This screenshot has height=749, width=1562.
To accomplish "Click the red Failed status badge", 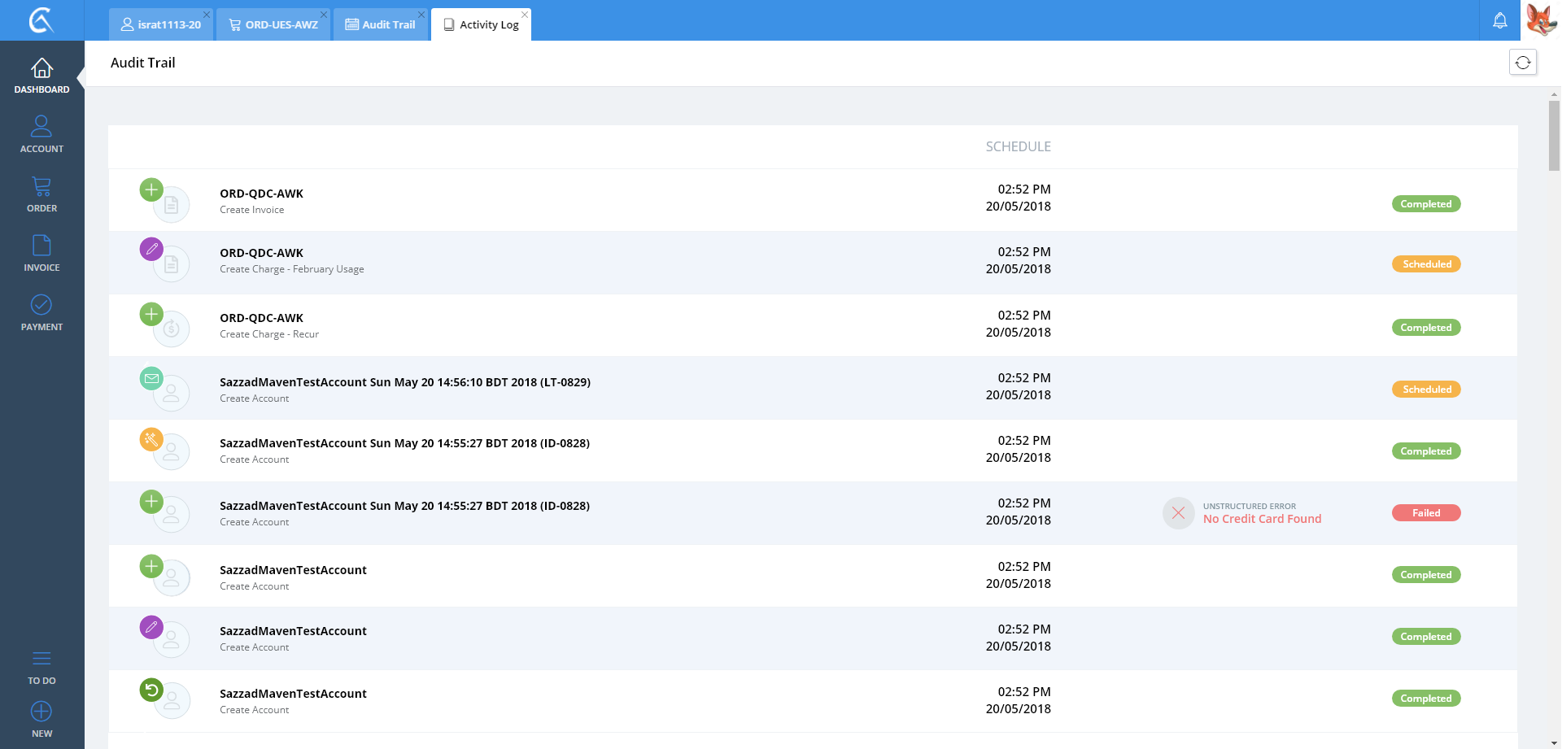I will (x=1425, y=513).
